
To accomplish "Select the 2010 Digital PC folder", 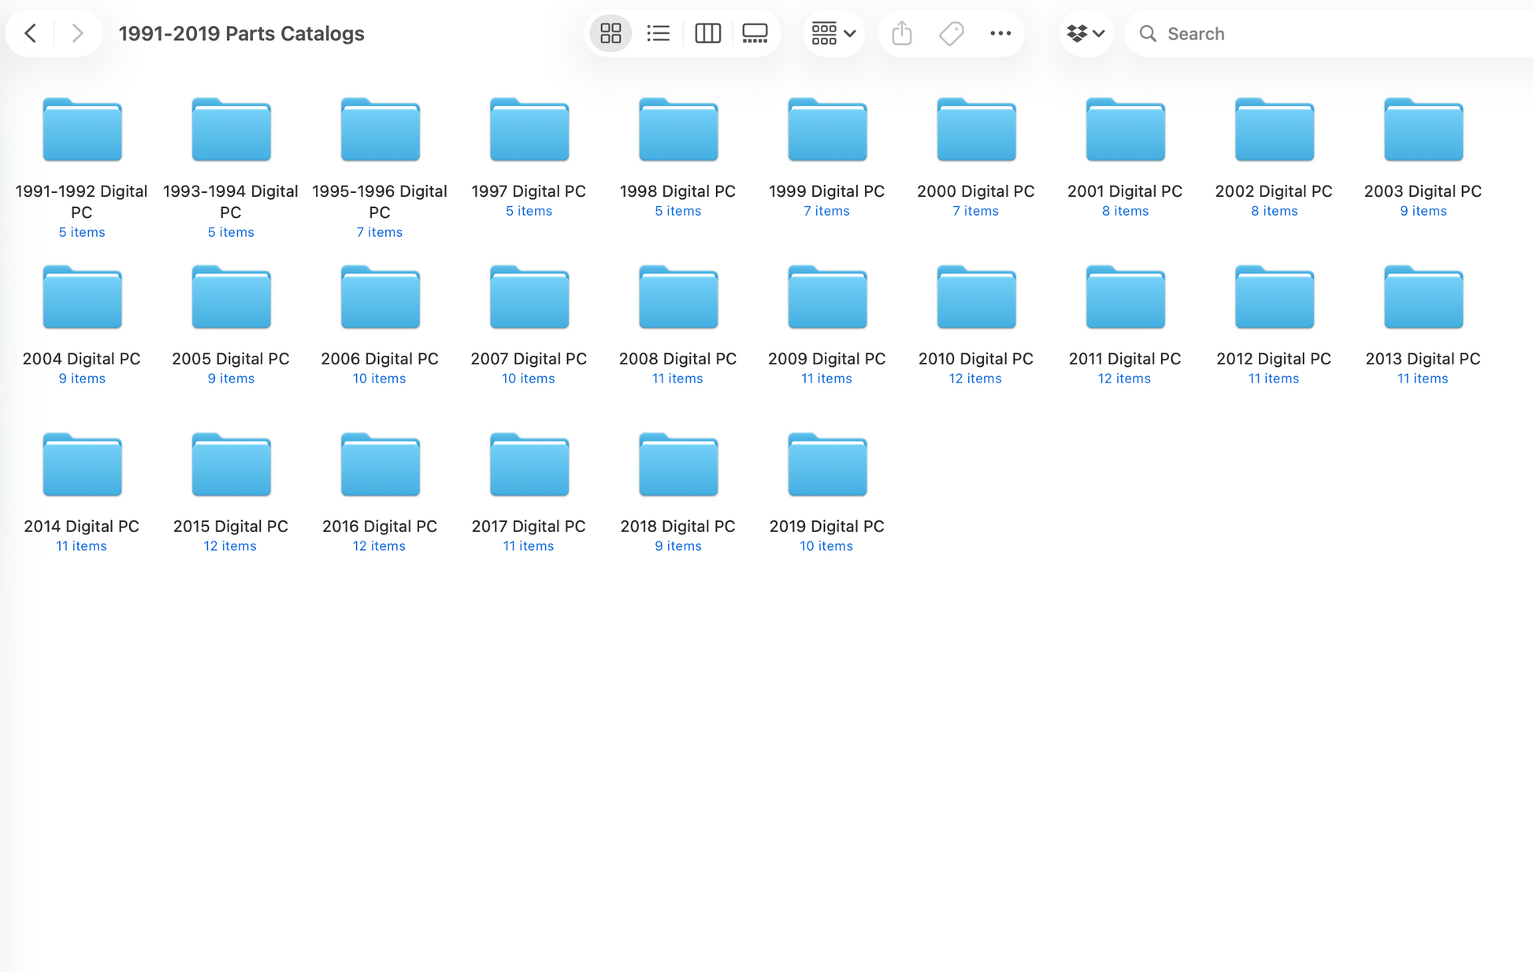I will coord(975,298).
